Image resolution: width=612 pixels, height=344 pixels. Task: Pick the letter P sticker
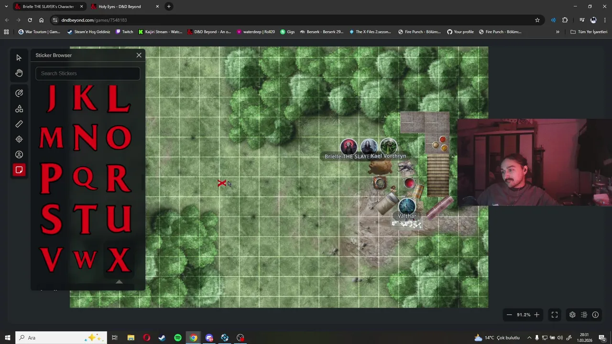pyautogui.click(x=52, y=178)
